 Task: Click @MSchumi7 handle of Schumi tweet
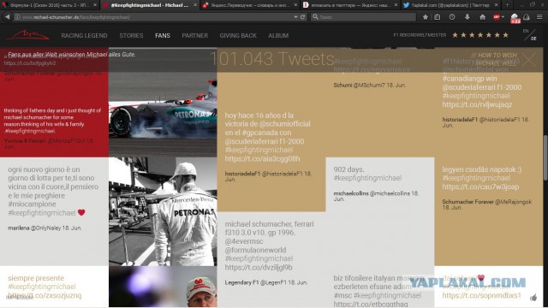click(369, 85)
